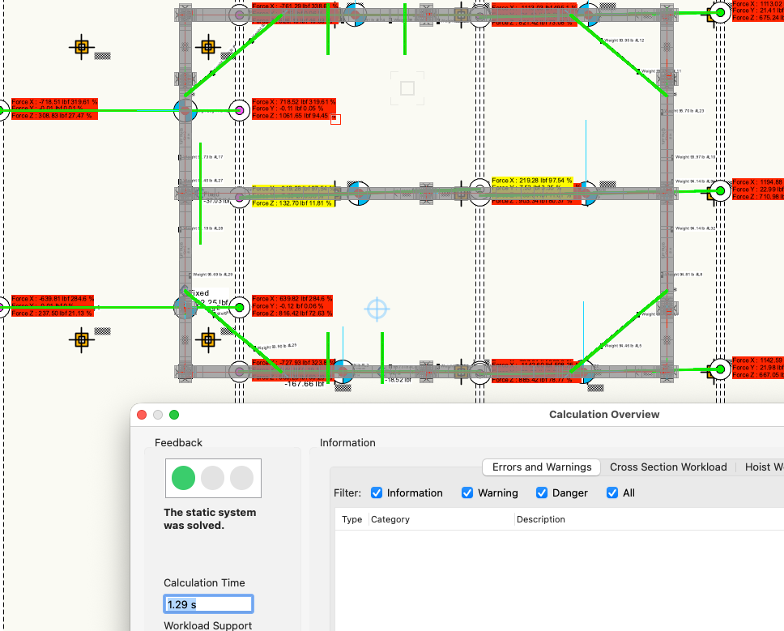Click the yellow Force Z 132.70 lbf label
Viewport: 784px width, 631px height.
(292, 203)
